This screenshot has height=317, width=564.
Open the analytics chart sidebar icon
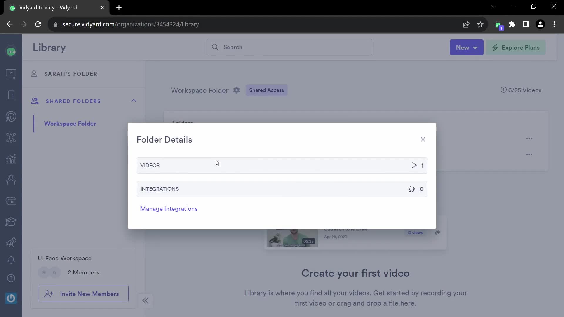[11, 159]
